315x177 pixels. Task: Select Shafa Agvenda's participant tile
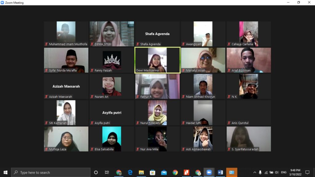point(157,34)
